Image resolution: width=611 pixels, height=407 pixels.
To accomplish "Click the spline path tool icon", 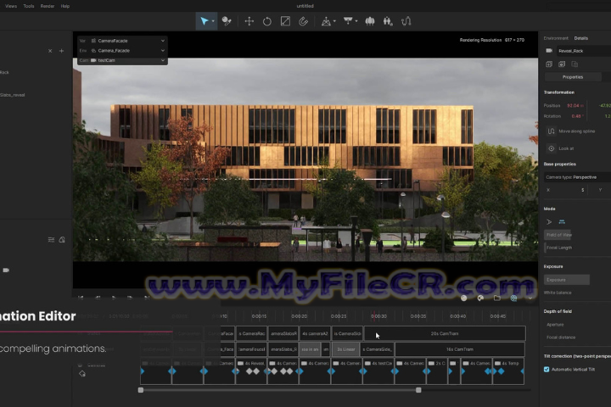I will [x=406, y=21].
